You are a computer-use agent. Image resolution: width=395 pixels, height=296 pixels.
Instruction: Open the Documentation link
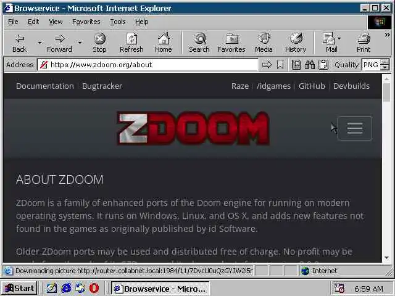[x=45, y=86]
